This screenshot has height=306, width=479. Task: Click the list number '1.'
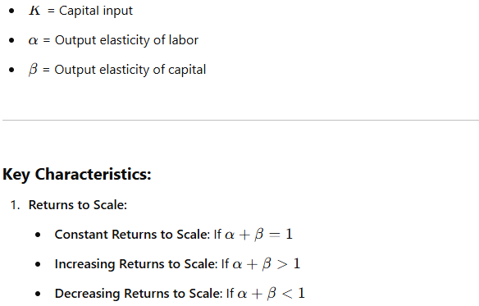tap(15, 205)
